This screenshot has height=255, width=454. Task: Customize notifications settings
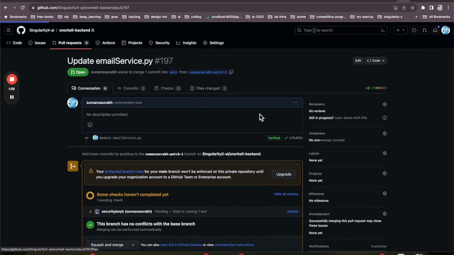coord(379,246)
